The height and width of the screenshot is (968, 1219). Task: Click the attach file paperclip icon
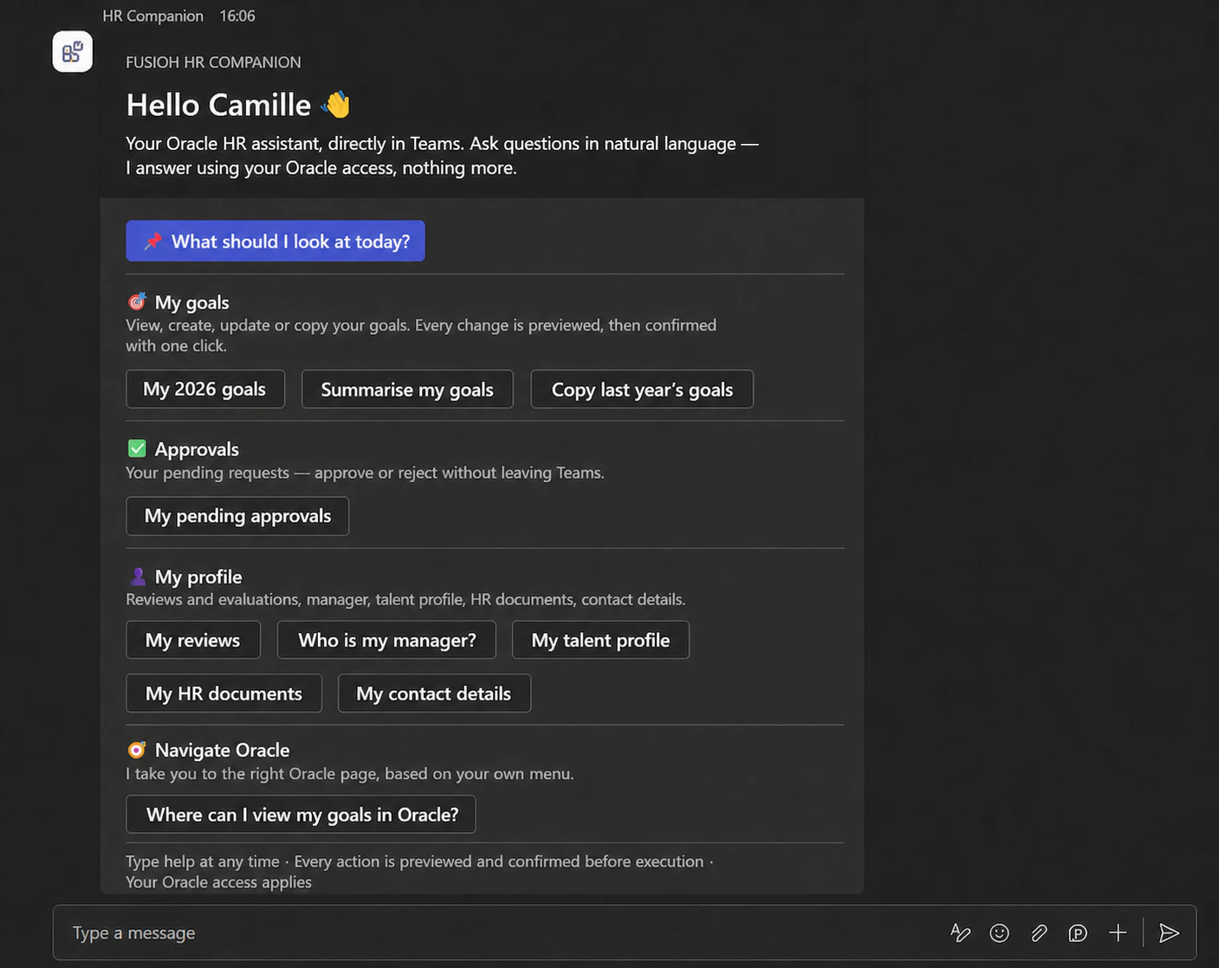(1039, 933)
